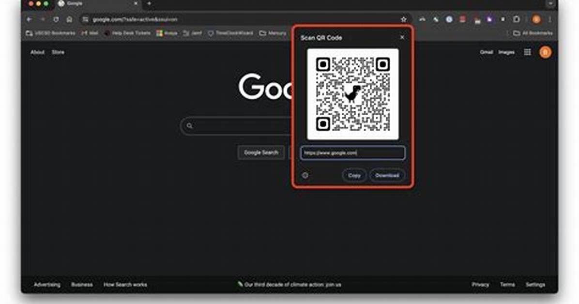
Task: Open the Chrome three-dot menu
Action: 550,19
